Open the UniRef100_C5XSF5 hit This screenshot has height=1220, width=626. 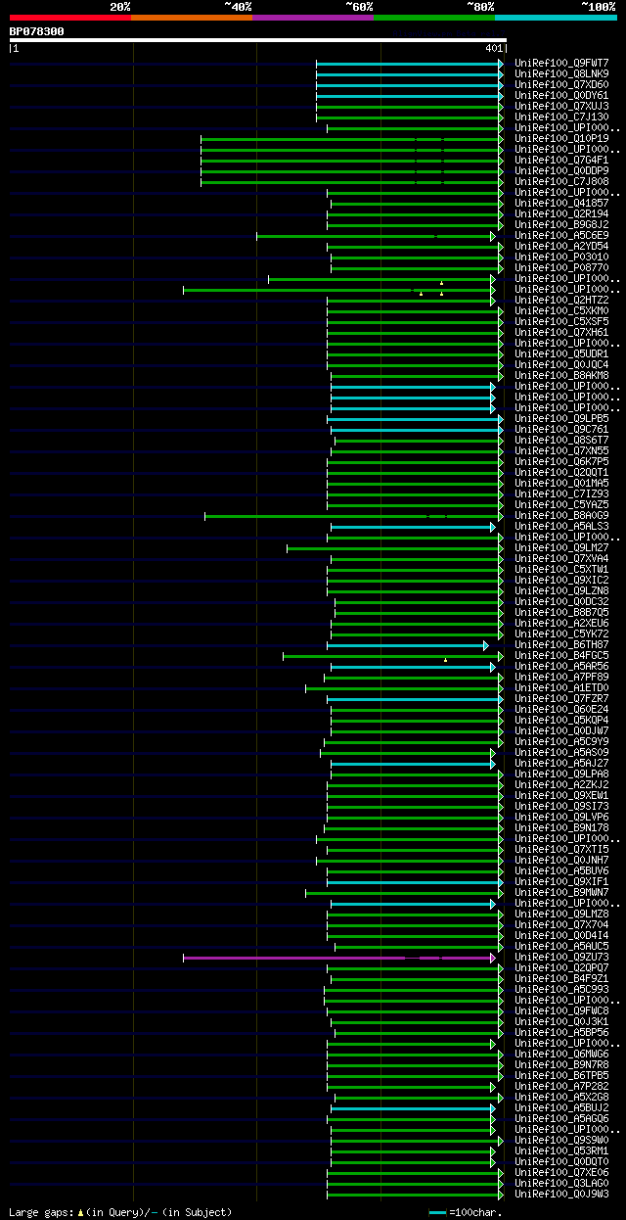coord(561,321)
